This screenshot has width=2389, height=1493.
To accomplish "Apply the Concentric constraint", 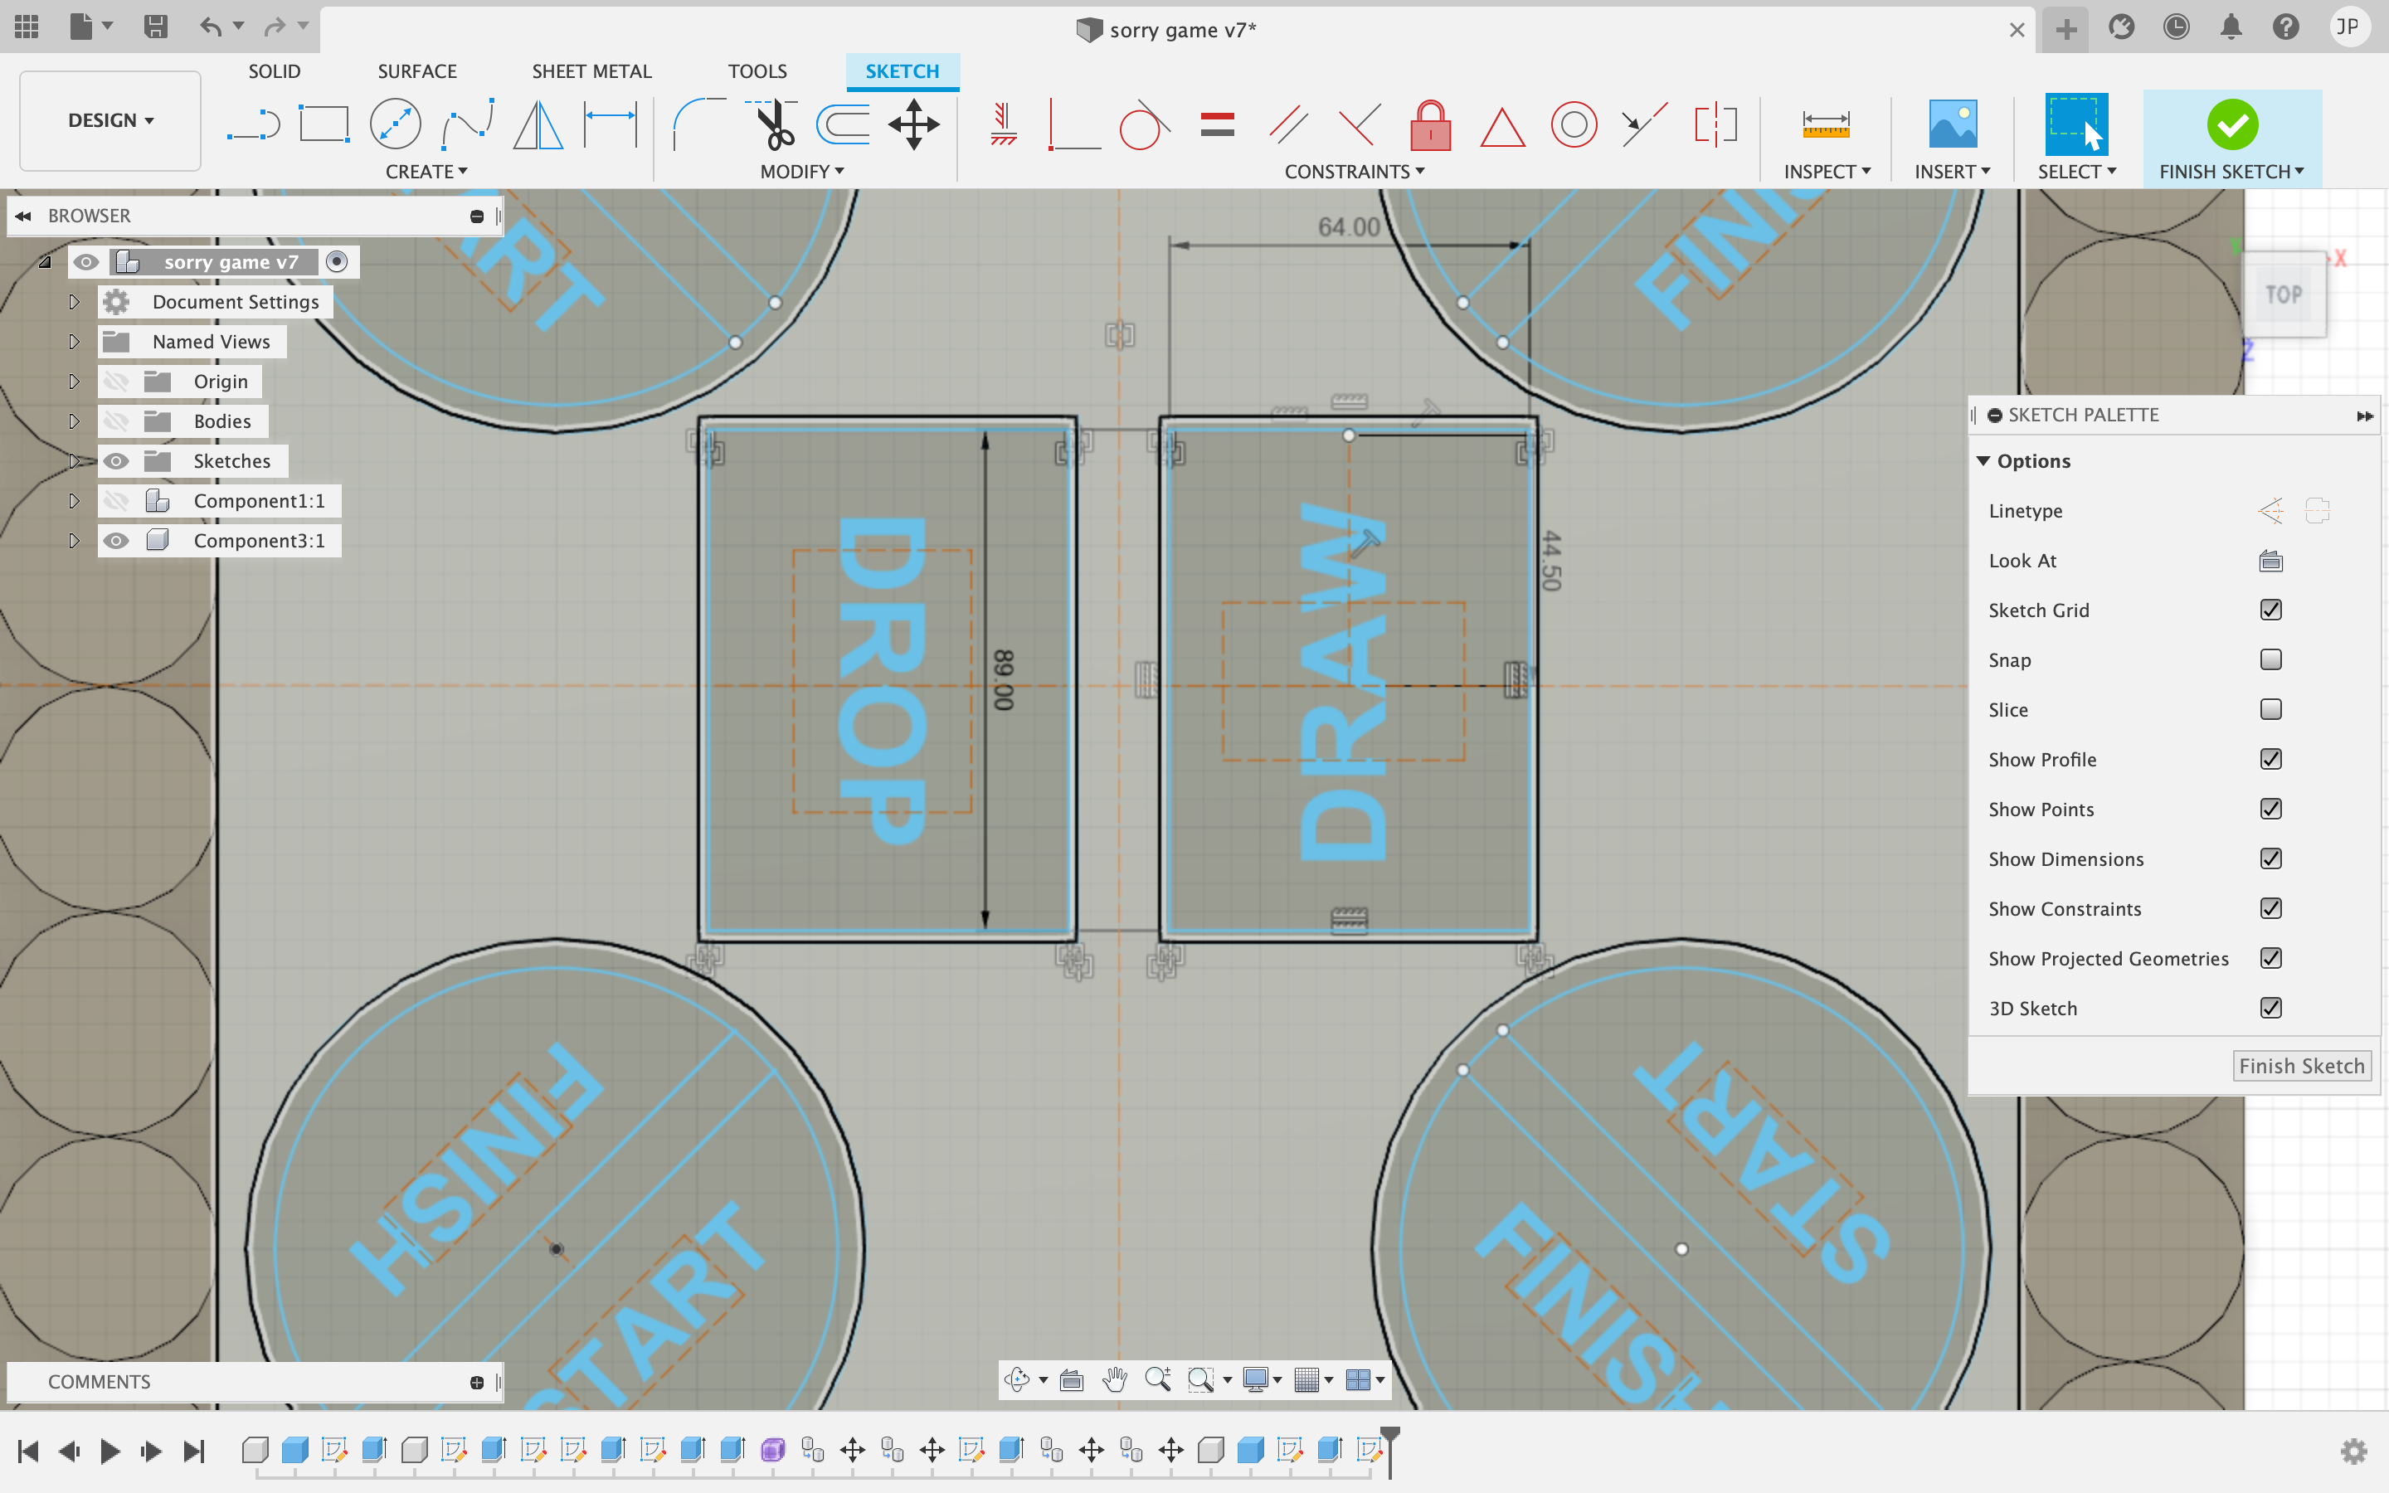I will [1574, 125].
